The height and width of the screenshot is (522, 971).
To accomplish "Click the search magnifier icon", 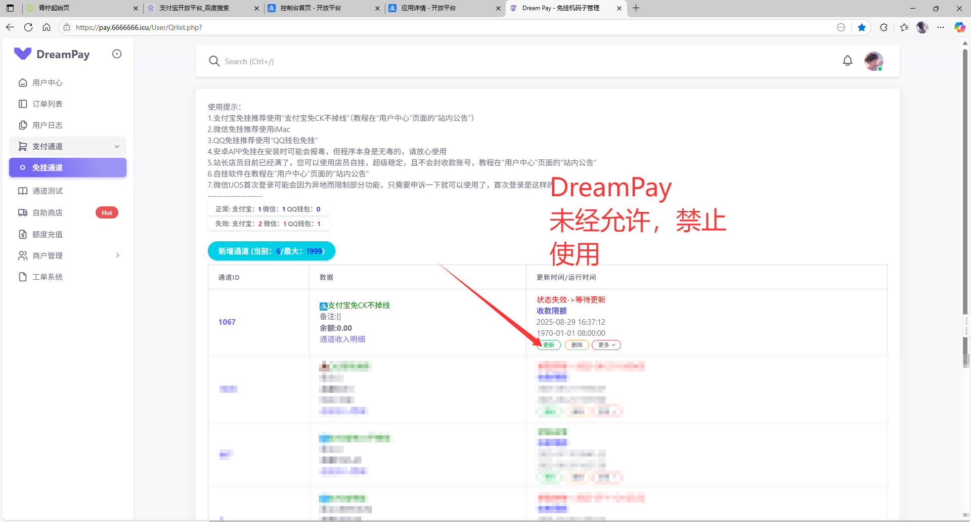I will coord(214,61).
